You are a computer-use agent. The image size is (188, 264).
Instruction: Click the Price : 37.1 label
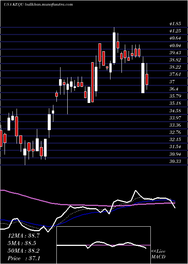[x=24, y=258]
